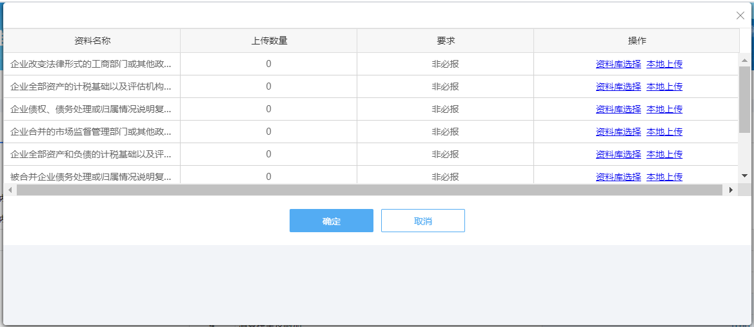This screenshot has height=327, width=754.
Task: Choose 本地上传 for 企业全部资产和负债 row
Action: coord(664,154)
